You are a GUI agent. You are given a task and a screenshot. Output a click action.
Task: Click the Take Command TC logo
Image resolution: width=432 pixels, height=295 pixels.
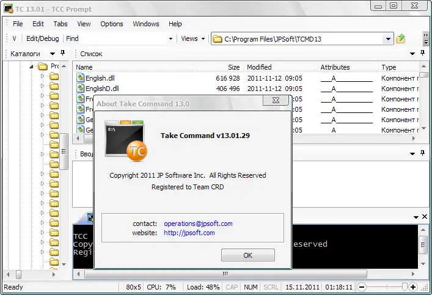pos(126,142)
